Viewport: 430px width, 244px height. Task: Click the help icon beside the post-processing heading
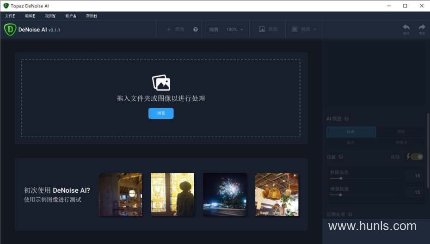point(350,214)
